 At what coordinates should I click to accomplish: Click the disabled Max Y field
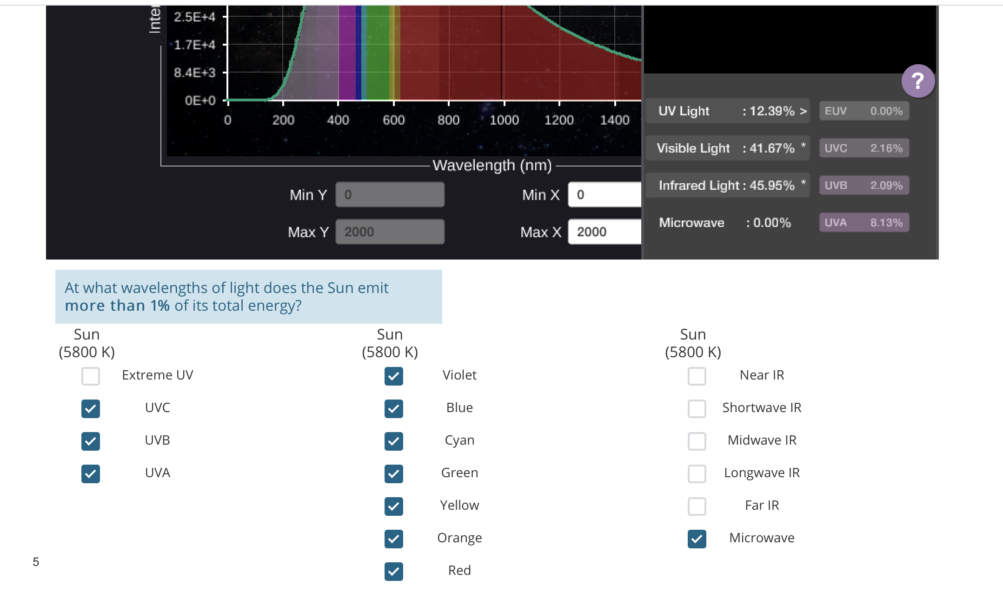click(390, 232)
